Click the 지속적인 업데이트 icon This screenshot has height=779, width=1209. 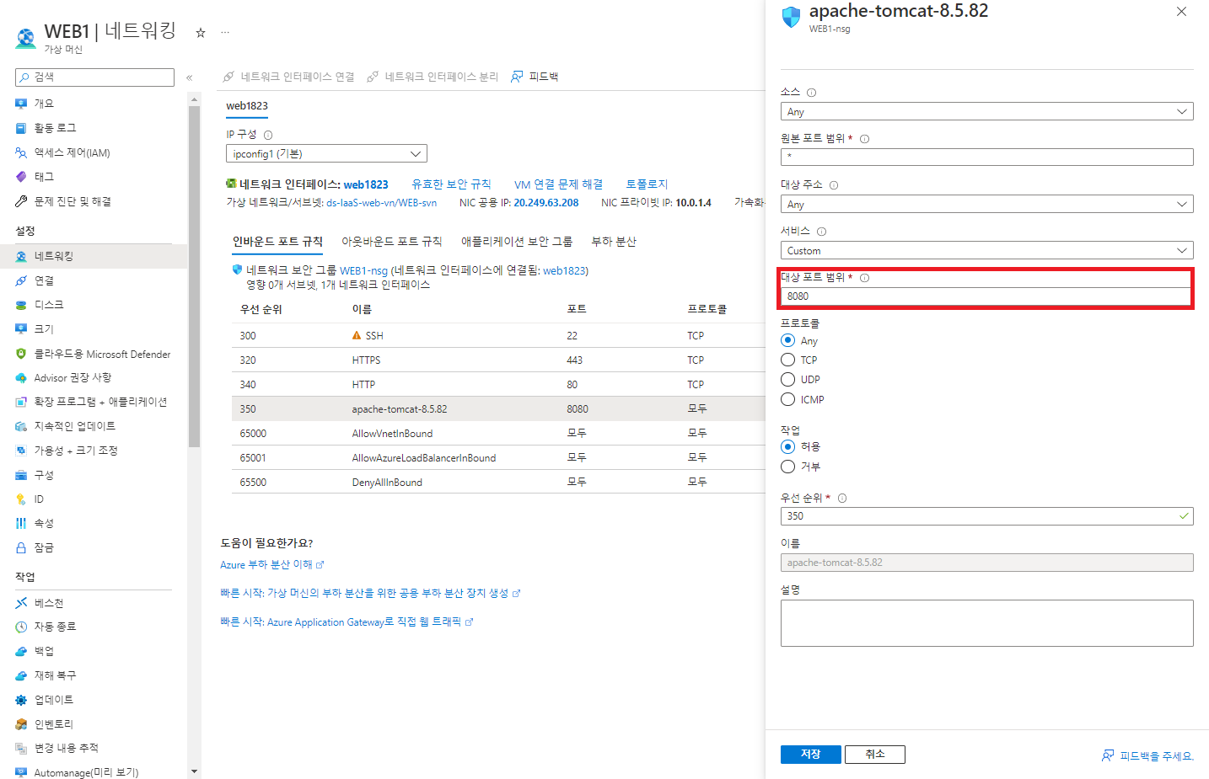coord(21,426)
